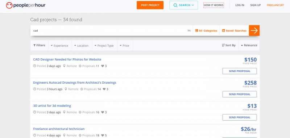Screen dimensions: 290x138
Task: Expand the Location filter
Action: click(x=82, y=45)
